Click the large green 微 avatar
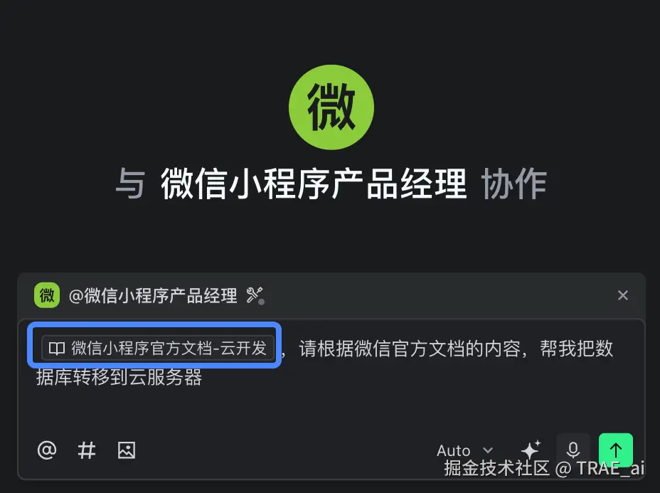The width and height of the screenshot is (660, 493). point(331,107)
